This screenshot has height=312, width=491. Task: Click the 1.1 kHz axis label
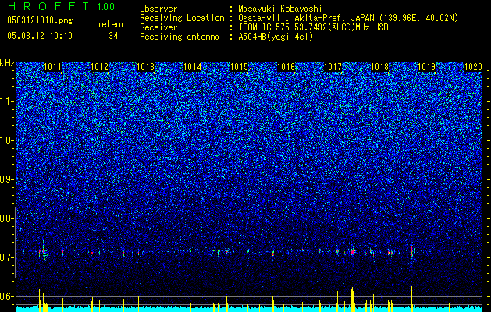point(6,101)
